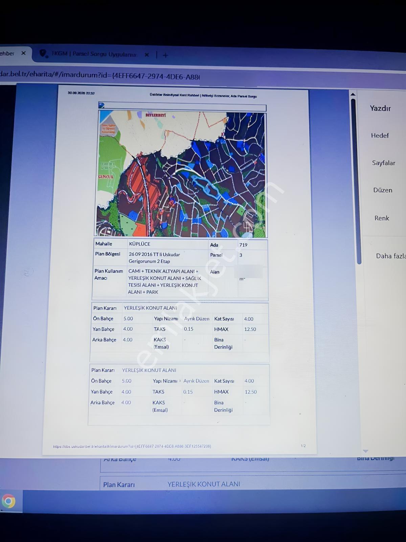Click the 'Mahalle' label in the table

(104, 244)
